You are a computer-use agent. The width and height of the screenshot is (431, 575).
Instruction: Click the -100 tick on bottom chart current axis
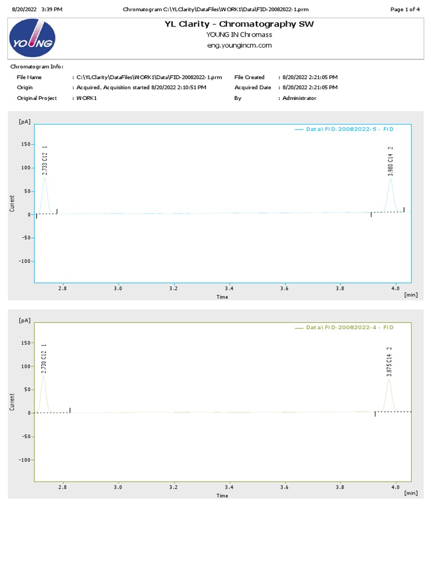click(x=25, y=460)
